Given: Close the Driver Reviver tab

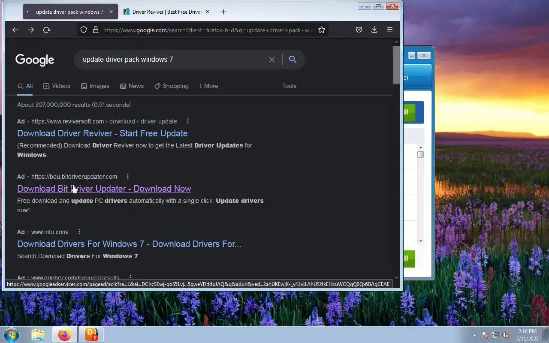Looking at the screenshot, I should (x=208, y=12).
